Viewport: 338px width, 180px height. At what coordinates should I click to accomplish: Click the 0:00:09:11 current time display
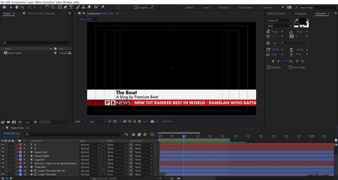click(x=12, y=134)
